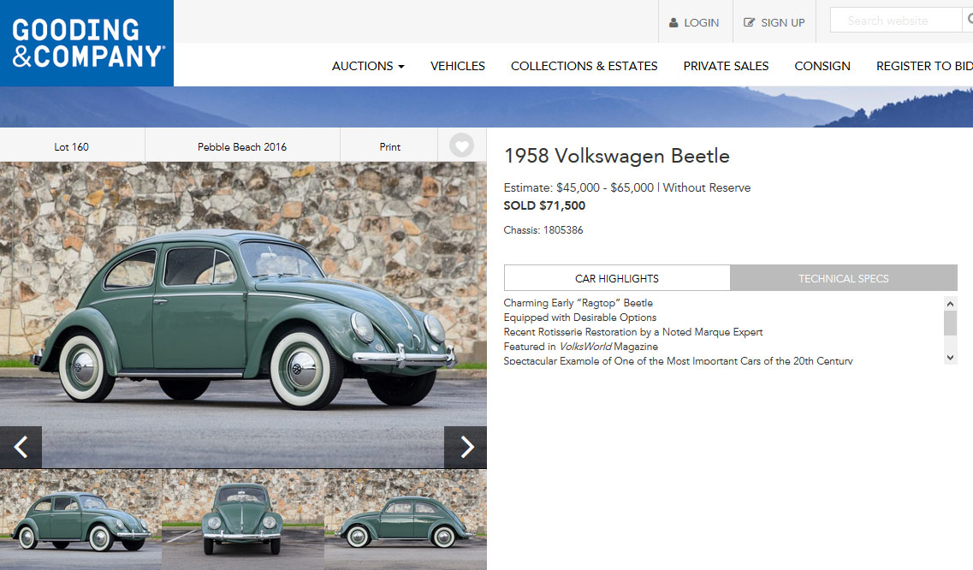
Task: Click the Lot 160 label
Action: pos(71,147)
